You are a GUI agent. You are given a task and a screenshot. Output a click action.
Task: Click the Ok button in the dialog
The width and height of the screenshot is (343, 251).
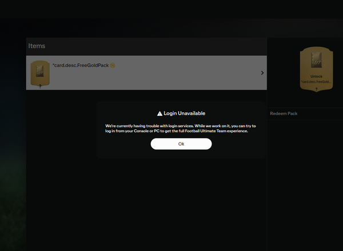(181, 144)
